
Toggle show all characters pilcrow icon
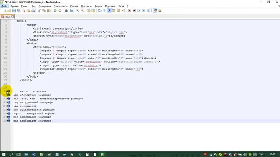tap(105, 10)
